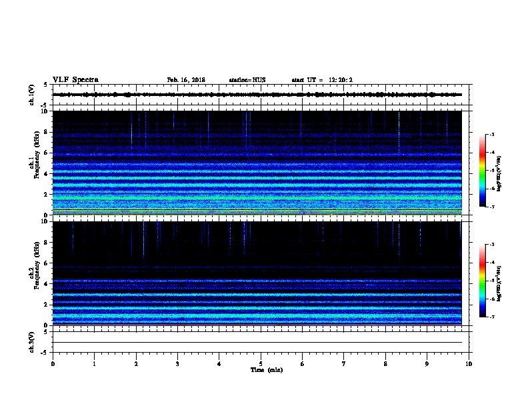Click the "VLF Spectra" plot title
The image size is (528, 408).
75,80
